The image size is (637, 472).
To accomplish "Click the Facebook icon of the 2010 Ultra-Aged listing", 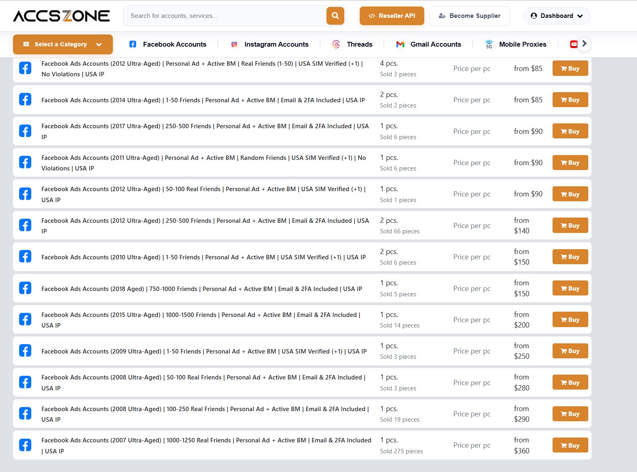I will [25, 256].
